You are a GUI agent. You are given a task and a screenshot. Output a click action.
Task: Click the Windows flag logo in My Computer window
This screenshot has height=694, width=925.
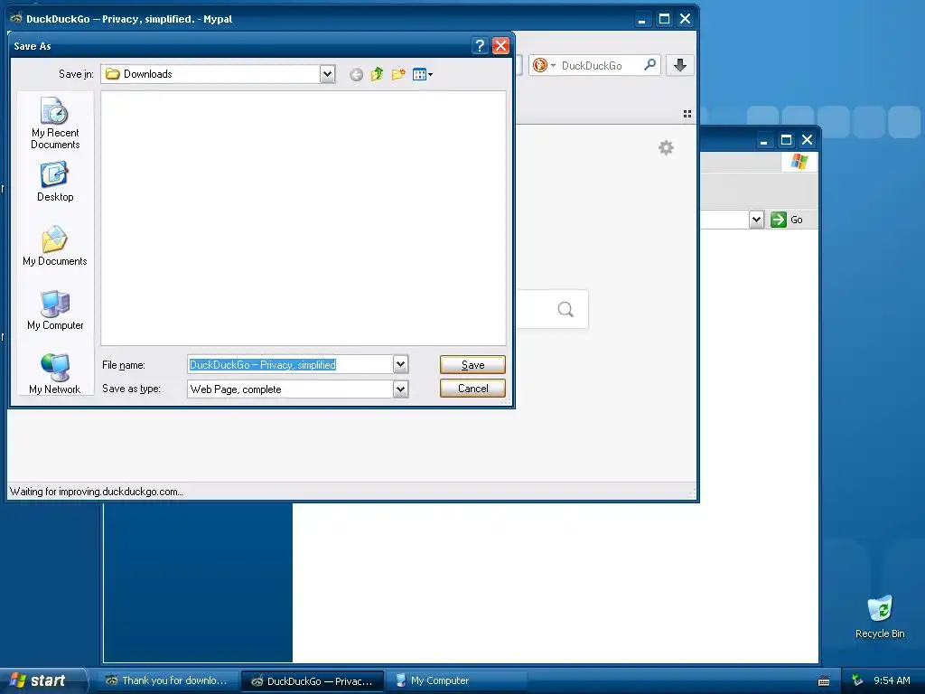(799, 161)
